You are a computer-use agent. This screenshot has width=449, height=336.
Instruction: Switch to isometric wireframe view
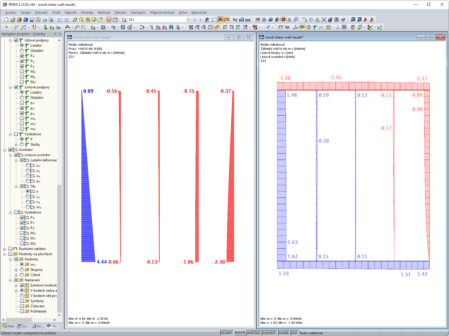(210, 27)
